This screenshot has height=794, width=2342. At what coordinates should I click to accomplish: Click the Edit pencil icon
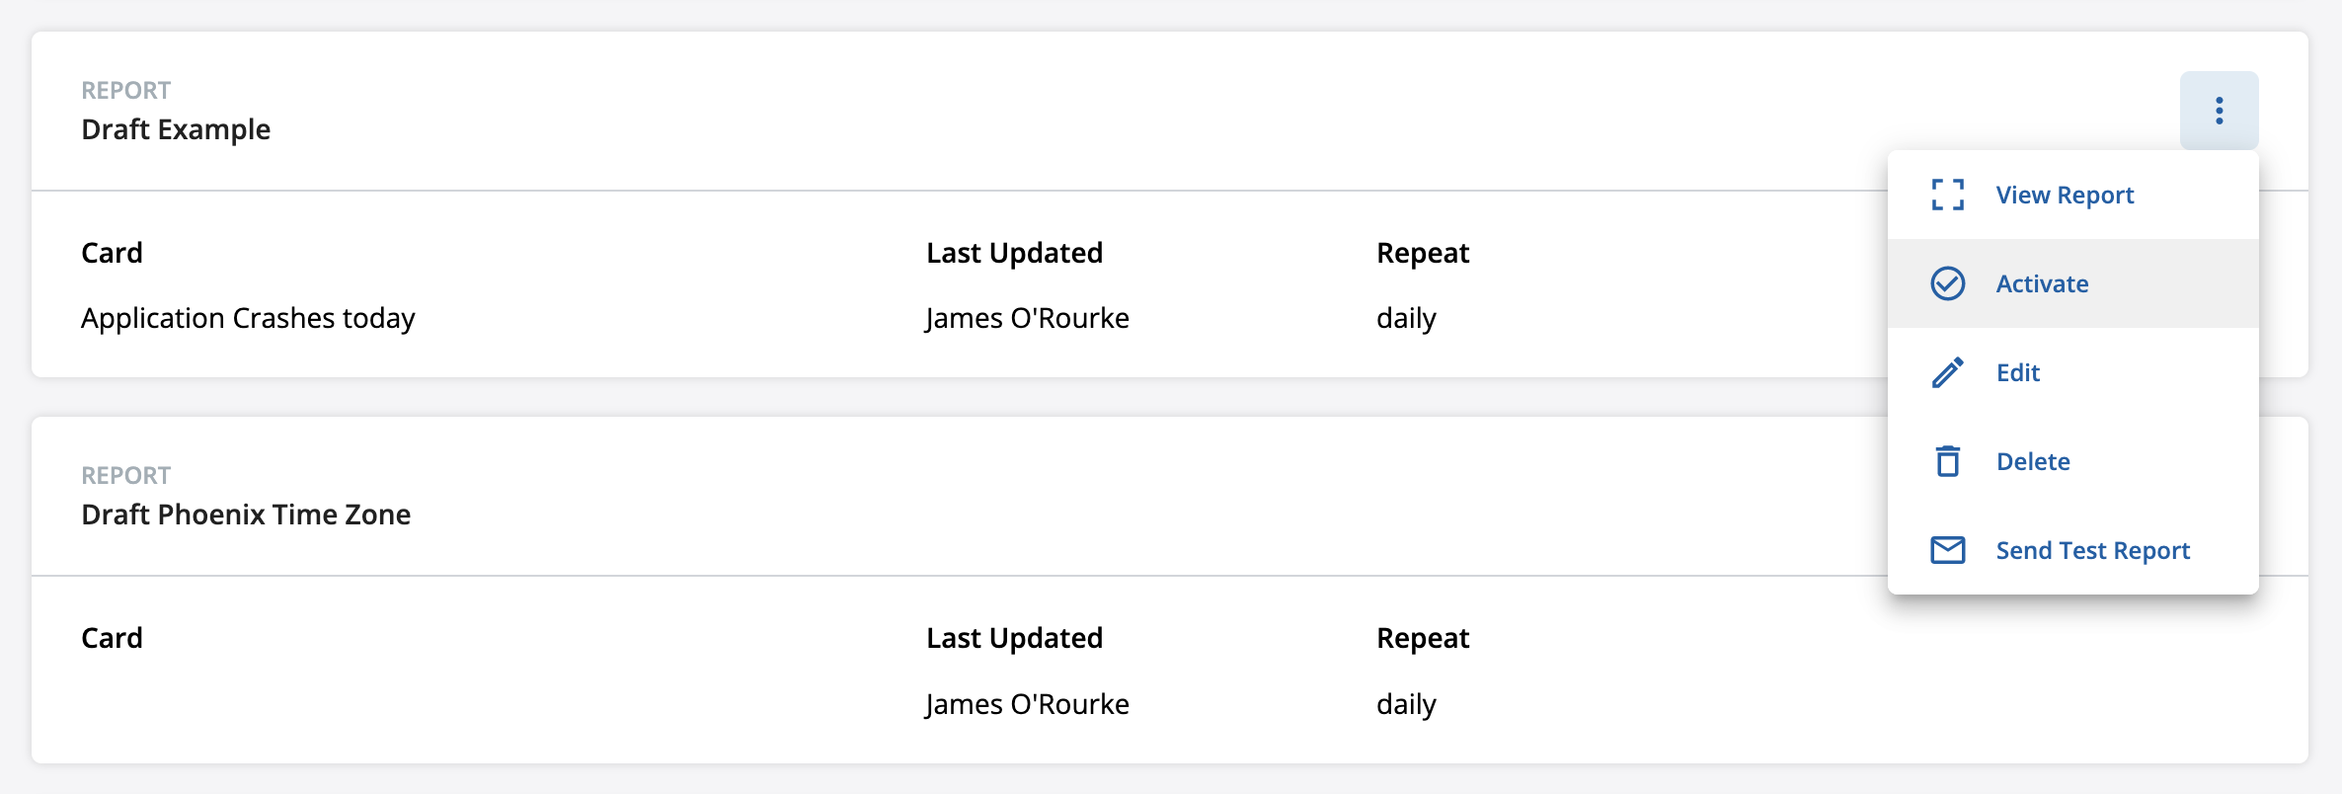pyautogui.click(x=1947, y=372)
